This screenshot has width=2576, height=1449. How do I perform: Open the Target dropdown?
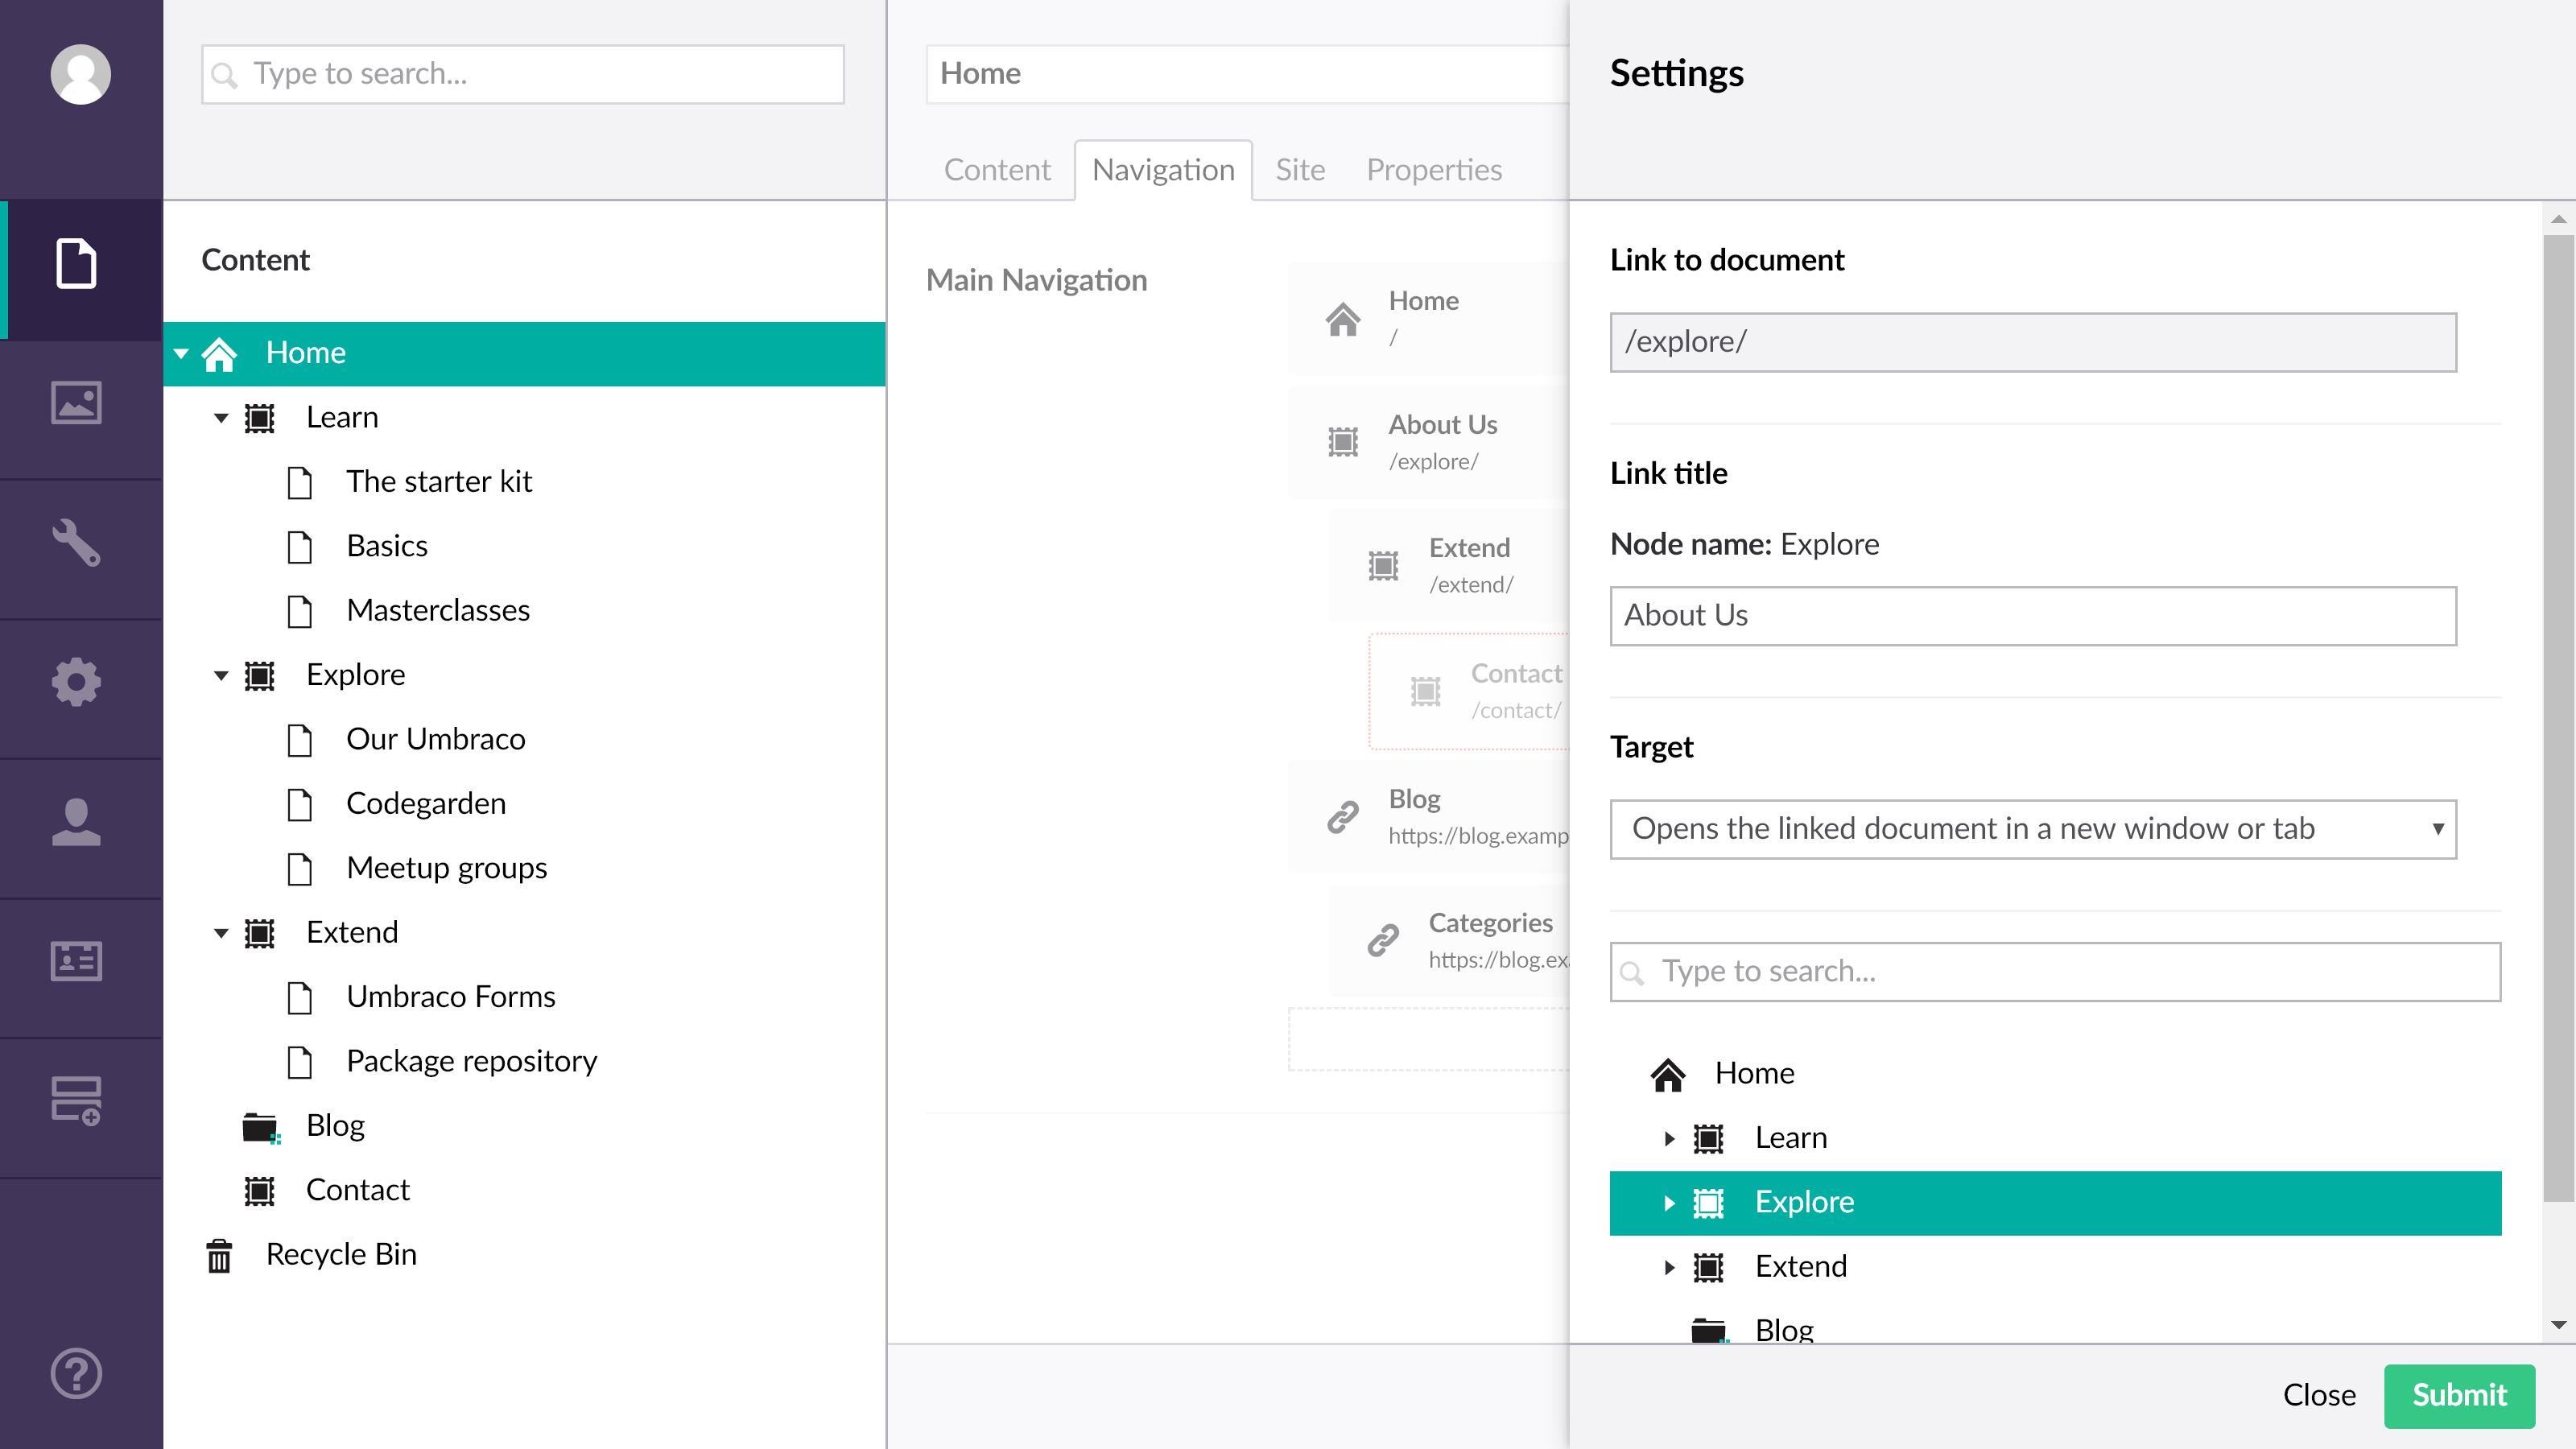click(2032, 829)
